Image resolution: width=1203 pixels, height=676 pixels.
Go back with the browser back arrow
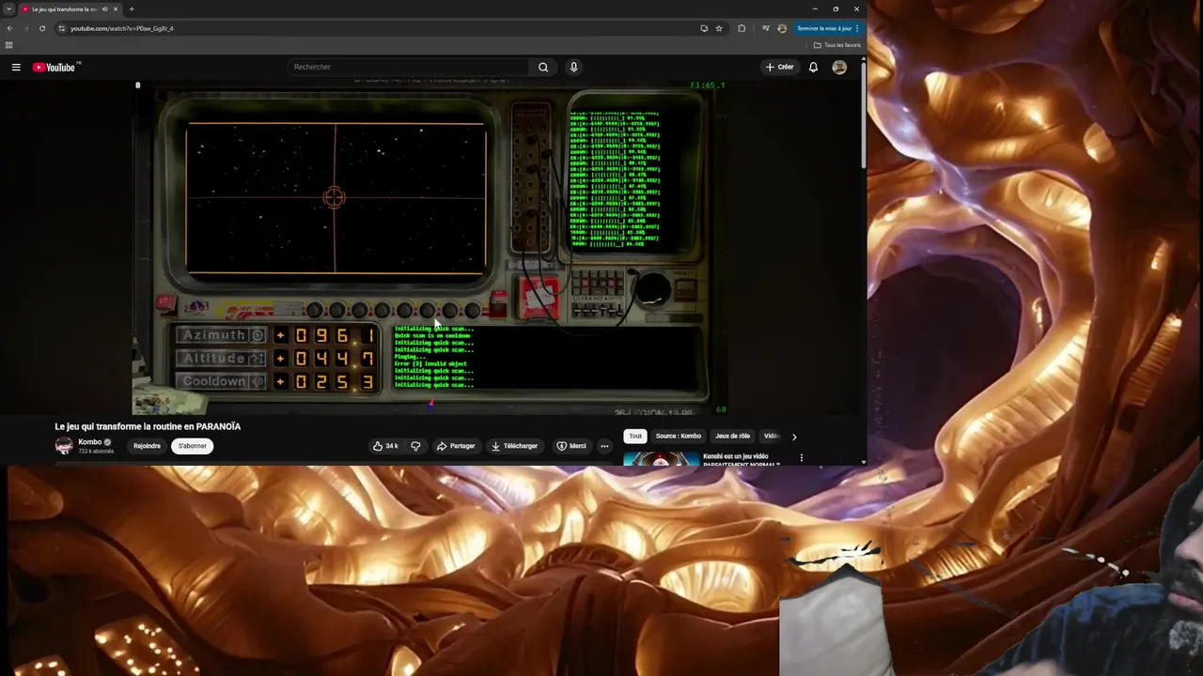point(9,28)
